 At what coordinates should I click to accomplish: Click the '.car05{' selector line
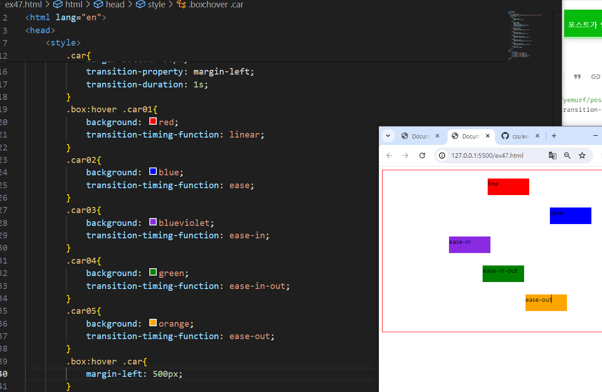(83, 311)
